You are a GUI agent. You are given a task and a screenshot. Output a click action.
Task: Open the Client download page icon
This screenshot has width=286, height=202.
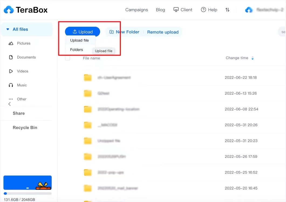click(x=176, y=9)
